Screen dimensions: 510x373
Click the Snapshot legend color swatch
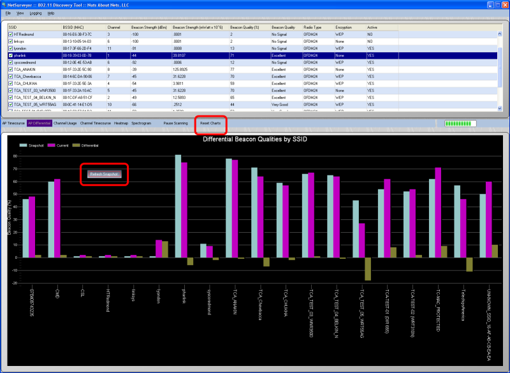click(x=23, y=145)
